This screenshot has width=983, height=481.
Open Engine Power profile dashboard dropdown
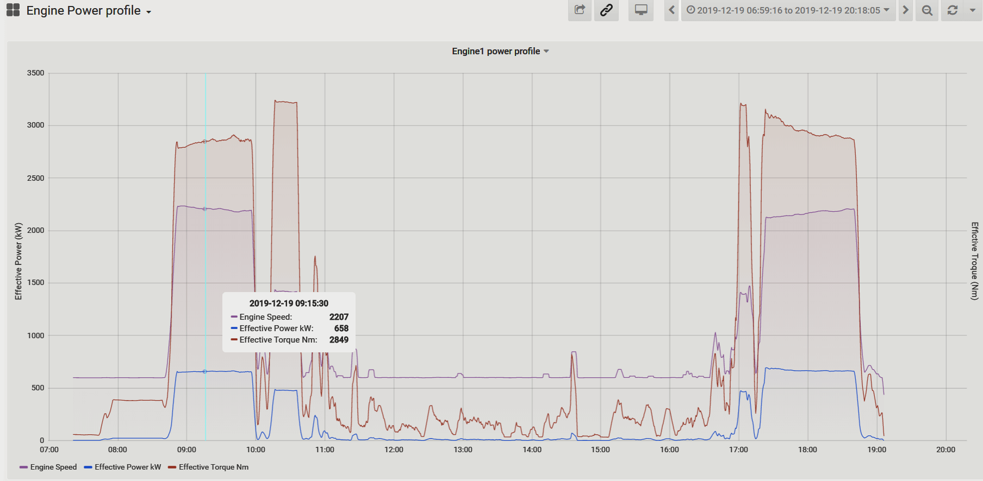click(x=89, y=10)
